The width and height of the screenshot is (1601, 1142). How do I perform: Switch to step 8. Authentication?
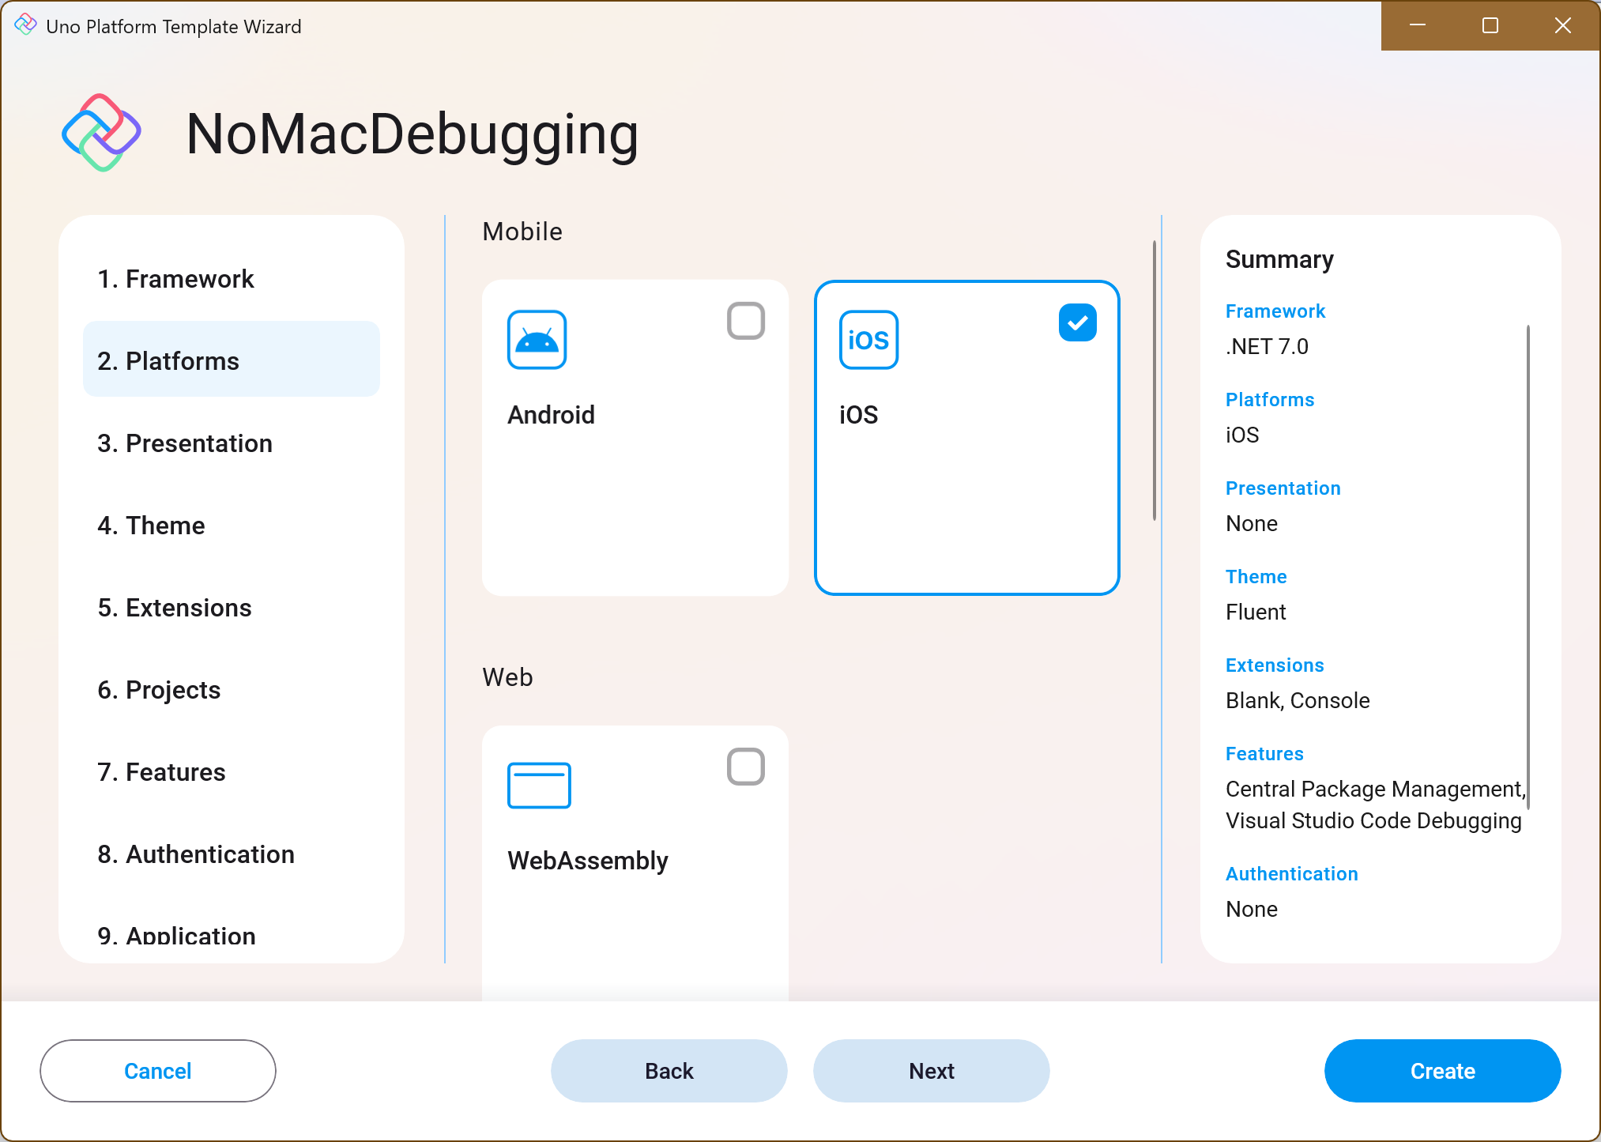coord(196,854)
